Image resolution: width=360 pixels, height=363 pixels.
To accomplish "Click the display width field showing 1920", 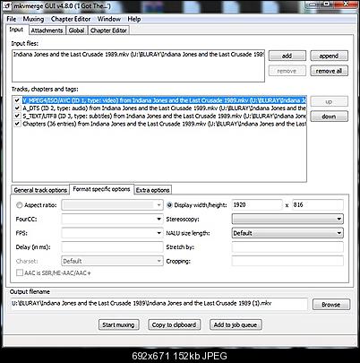I will [257, 205].
